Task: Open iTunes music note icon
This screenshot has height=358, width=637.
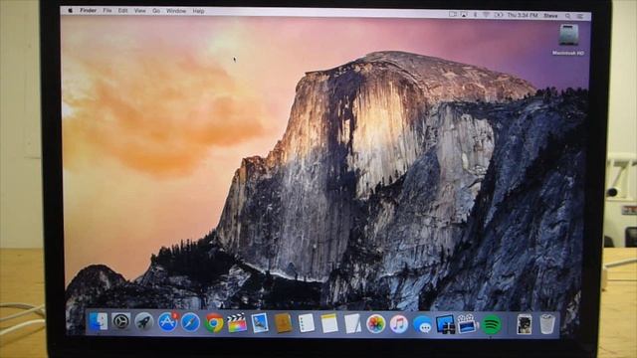Action: tap(399, 324)
